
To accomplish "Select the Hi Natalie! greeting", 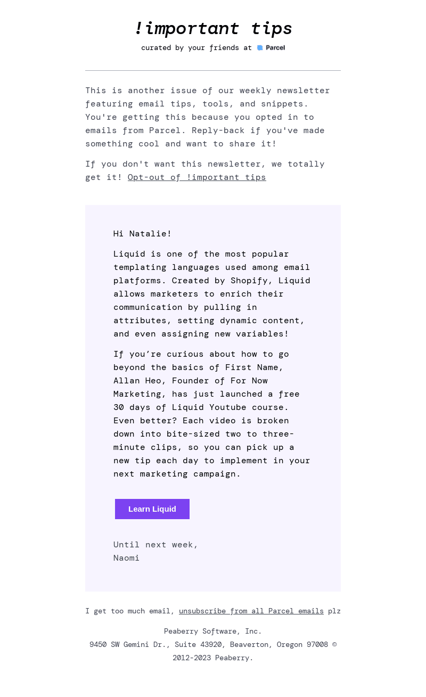I will click(x=143, y=234).
